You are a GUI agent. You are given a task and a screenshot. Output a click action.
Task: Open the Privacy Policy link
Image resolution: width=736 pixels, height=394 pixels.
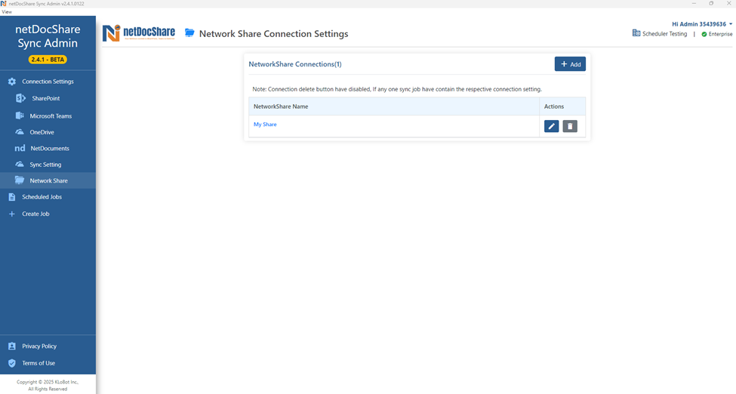pyautogui.click(x=39, y=346)
